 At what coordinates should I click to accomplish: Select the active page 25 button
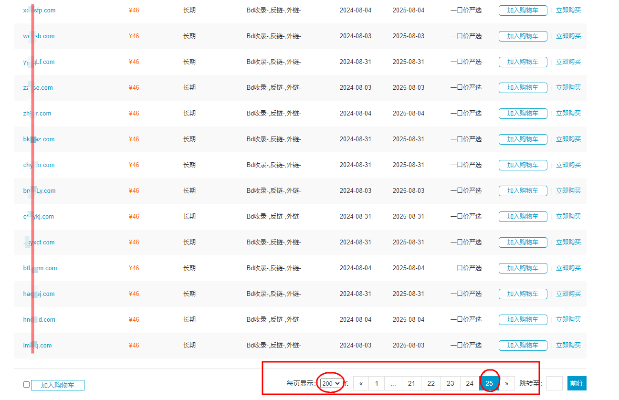click(489, 383)
